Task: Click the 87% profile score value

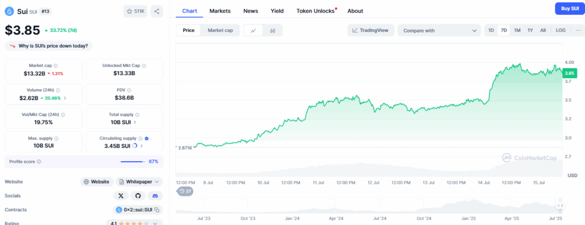Action: coord(154,162)
